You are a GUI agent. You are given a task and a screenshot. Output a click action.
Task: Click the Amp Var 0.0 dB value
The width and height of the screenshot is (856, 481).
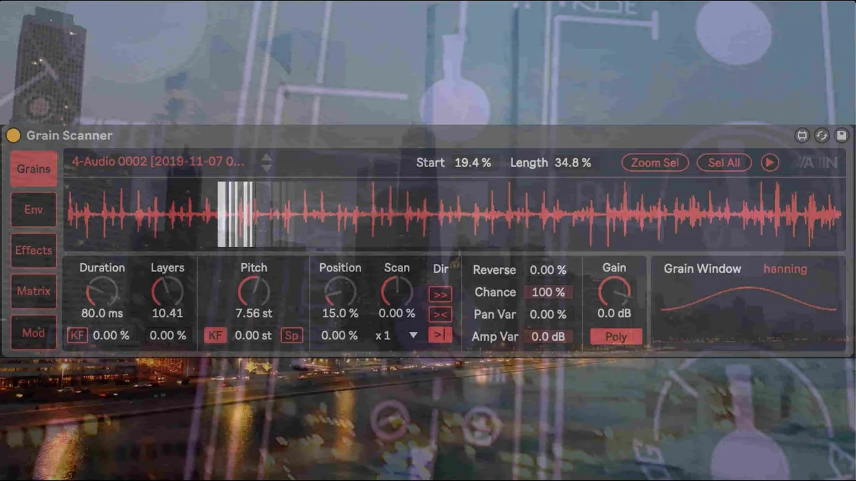click(548, 337)
